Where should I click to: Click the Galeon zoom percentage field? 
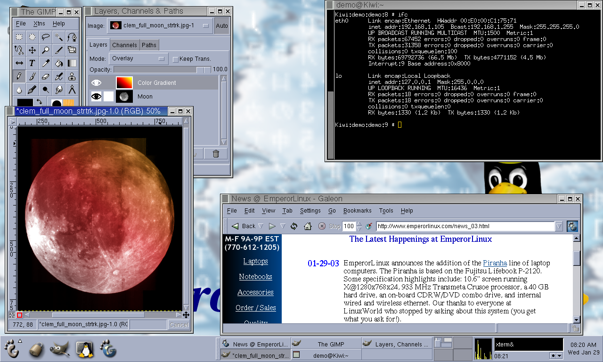(x=349, y=226)
